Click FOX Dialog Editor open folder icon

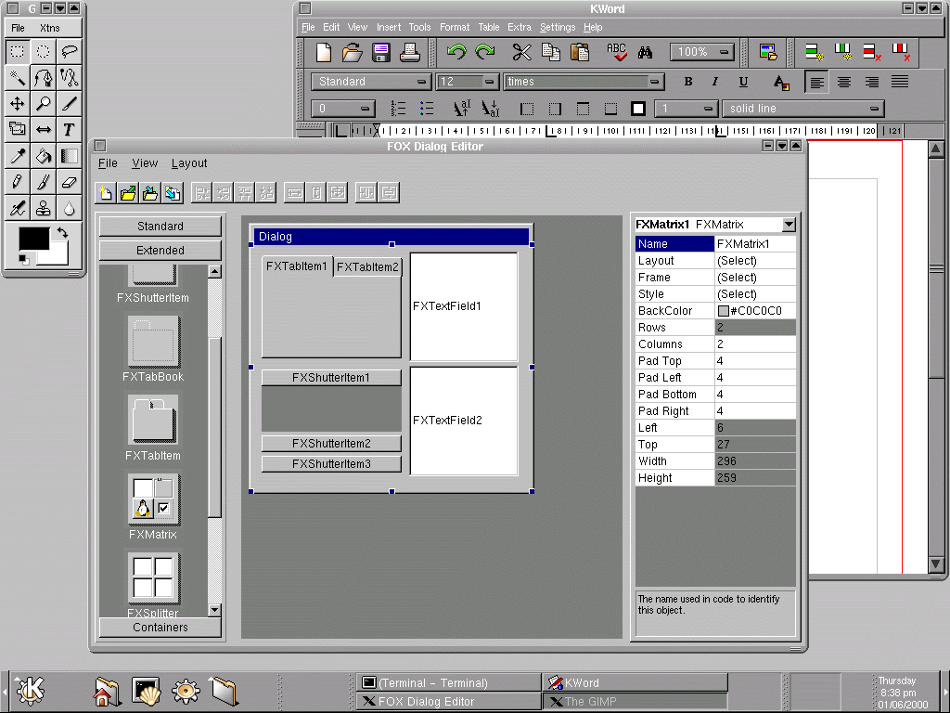[128, 193]
